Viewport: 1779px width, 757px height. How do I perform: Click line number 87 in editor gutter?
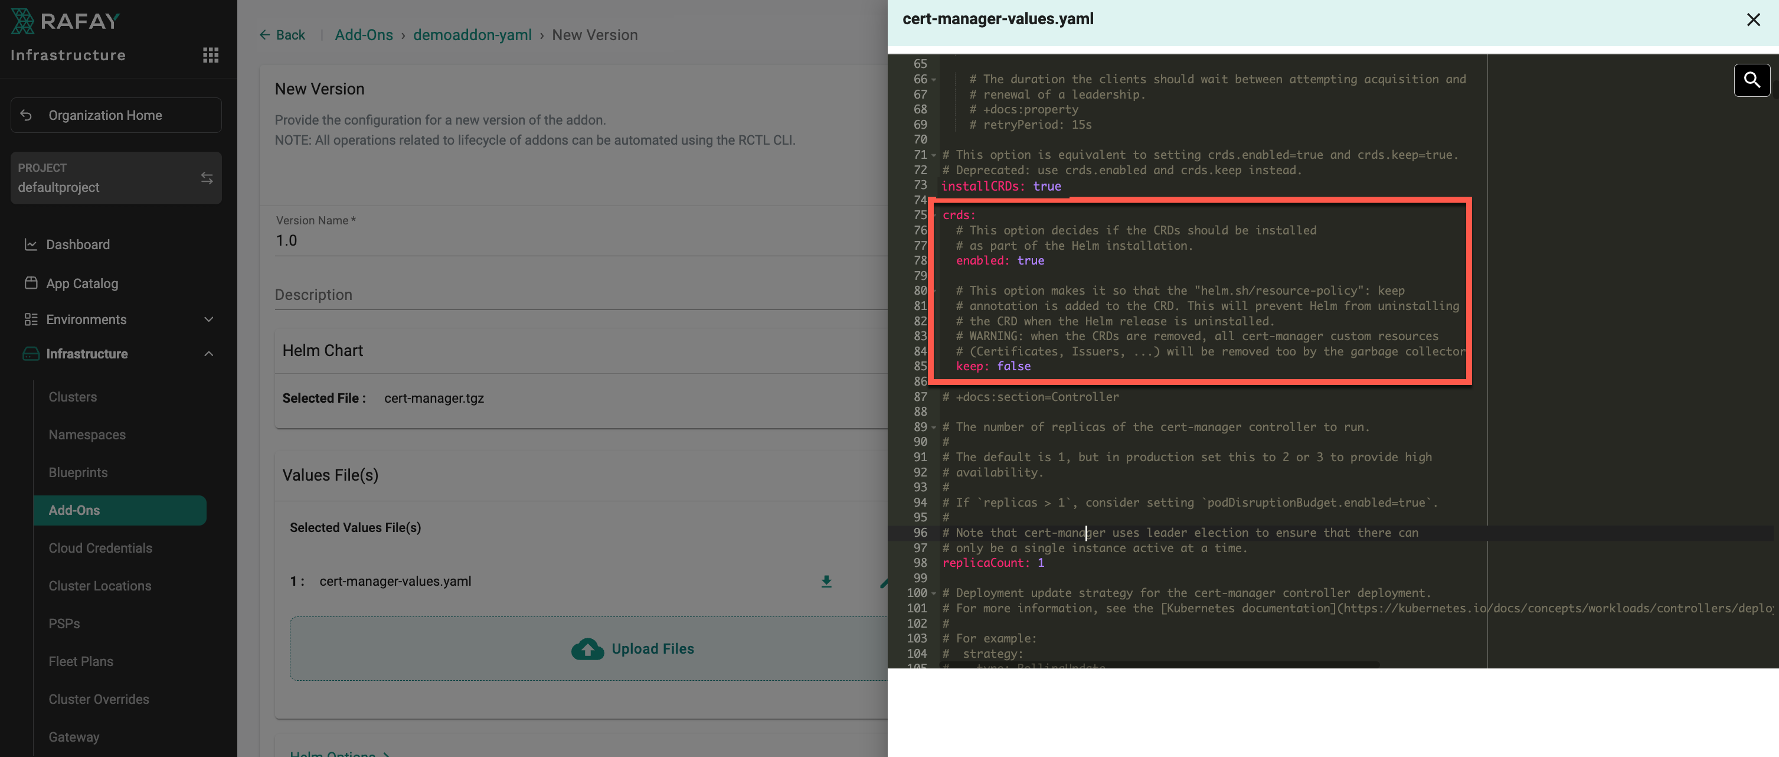click(920, 397)
